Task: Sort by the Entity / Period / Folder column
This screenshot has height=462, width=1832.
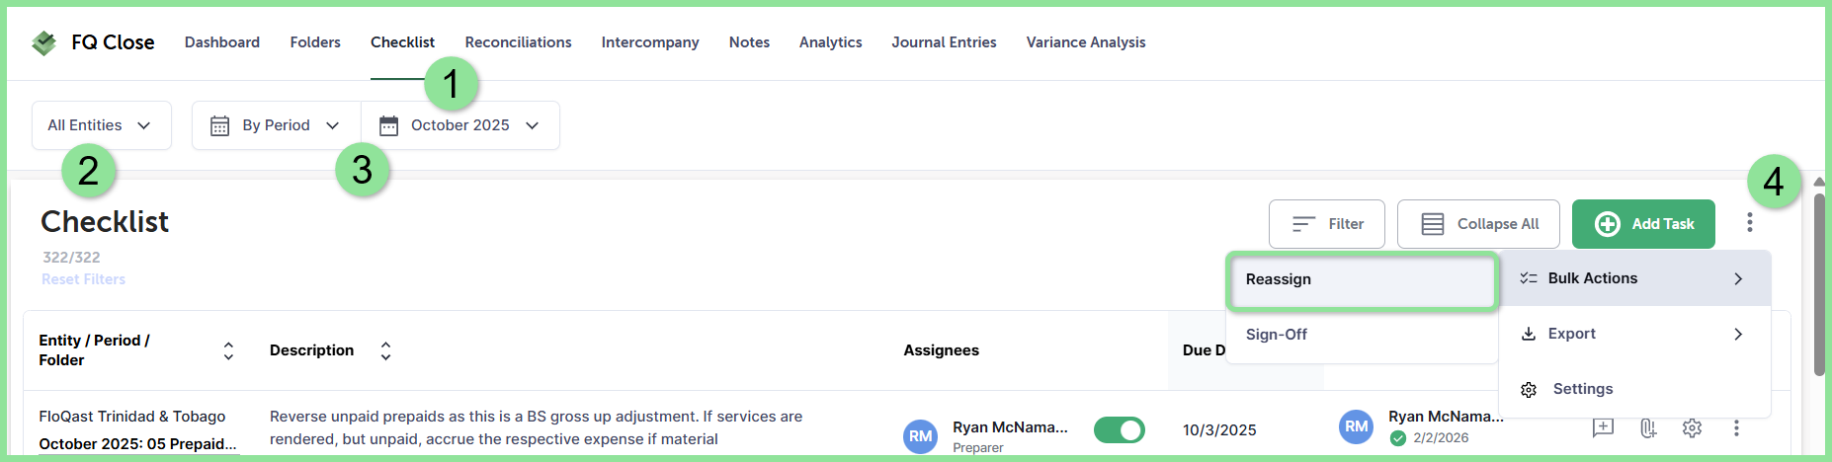Action: pyautogui.click(x=228, y=350)
